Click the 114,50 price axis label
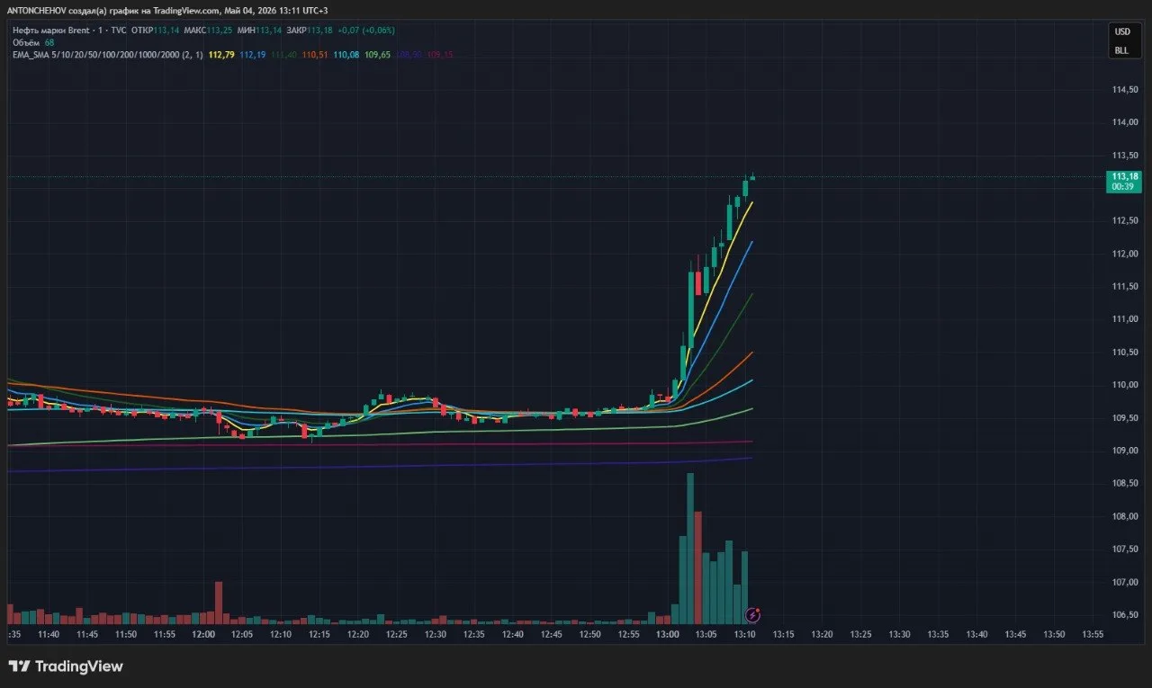Screen dimensions: 1152x688 [1126, 90]
